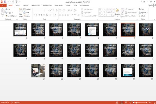Switch to Reading view in status bar
This screenshot has width=156, height=104.
tap(126, 102)
